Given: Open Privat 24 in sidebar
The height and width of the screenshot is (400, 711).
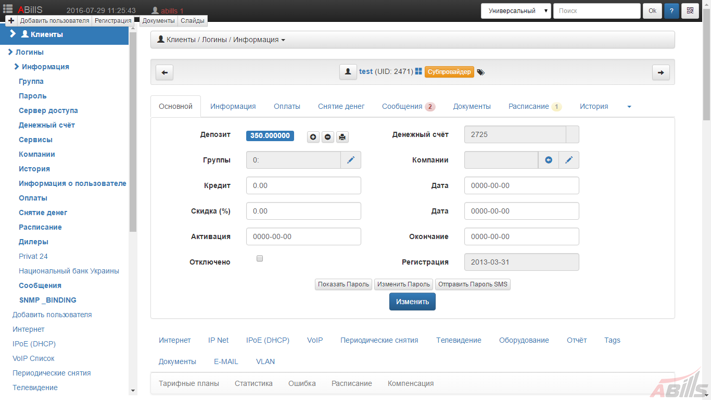Looking at the screenshot, I should 33,256.
